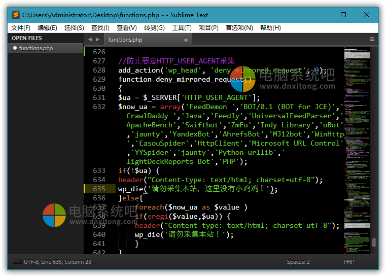The height and width of the screenshot is (277, 386).
Task: Close the Sublime Text window
Action: pos(367,15)
